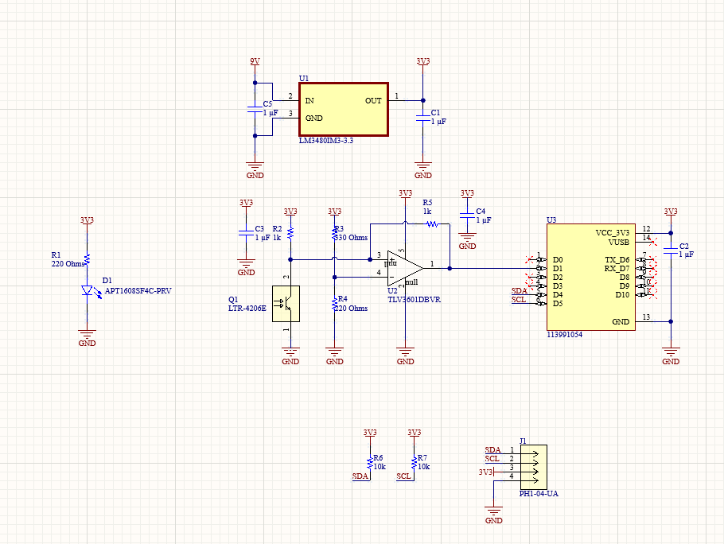
Task: Select the 9V power port
Action: [x=255, y=62]
